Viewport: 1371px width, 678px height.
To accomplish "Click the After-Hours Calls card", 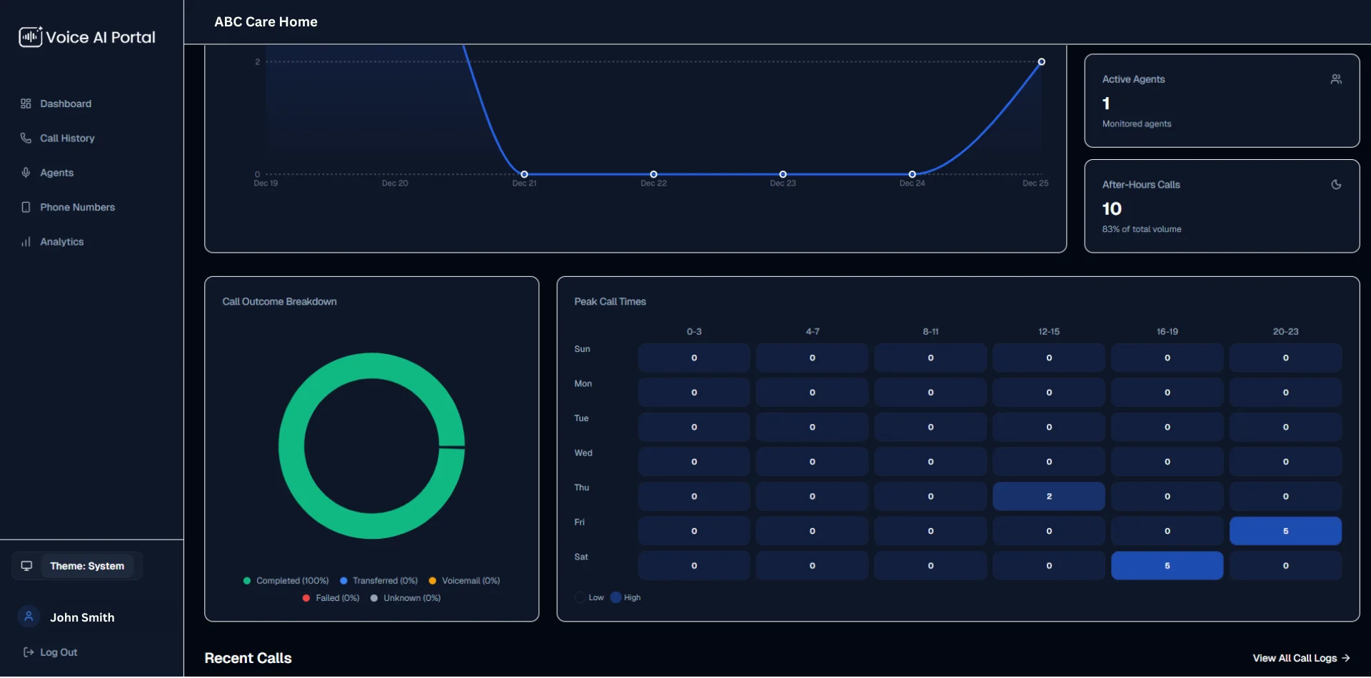I will [1222, 206].
